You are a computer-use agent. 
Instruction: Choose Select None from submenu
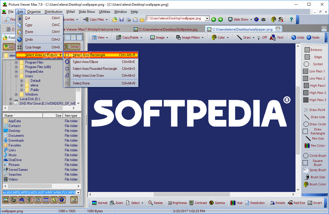click(x=101, y=83)
